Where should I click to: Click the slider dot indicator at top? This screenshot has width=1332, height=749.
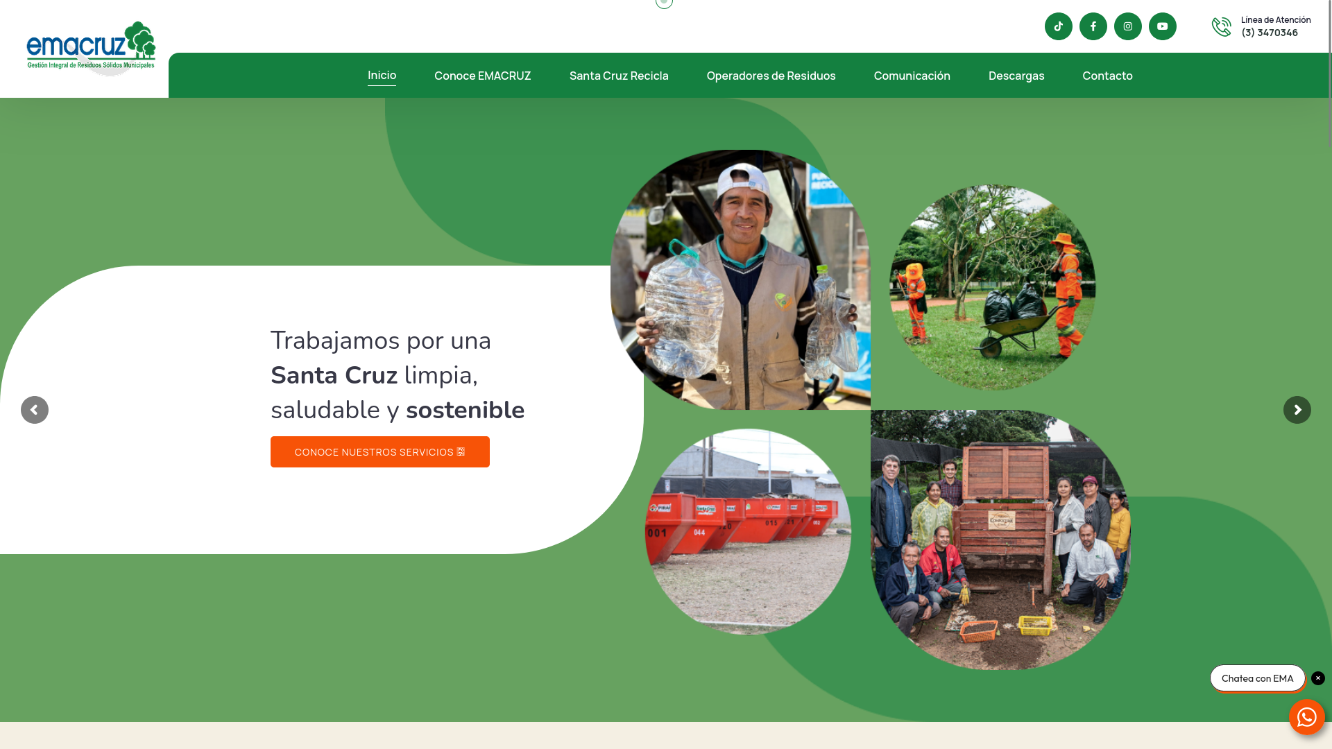coord(664,3)
